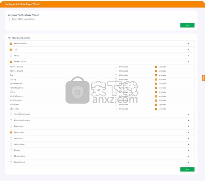Expand the Job section arrow

tap(188, 50)
